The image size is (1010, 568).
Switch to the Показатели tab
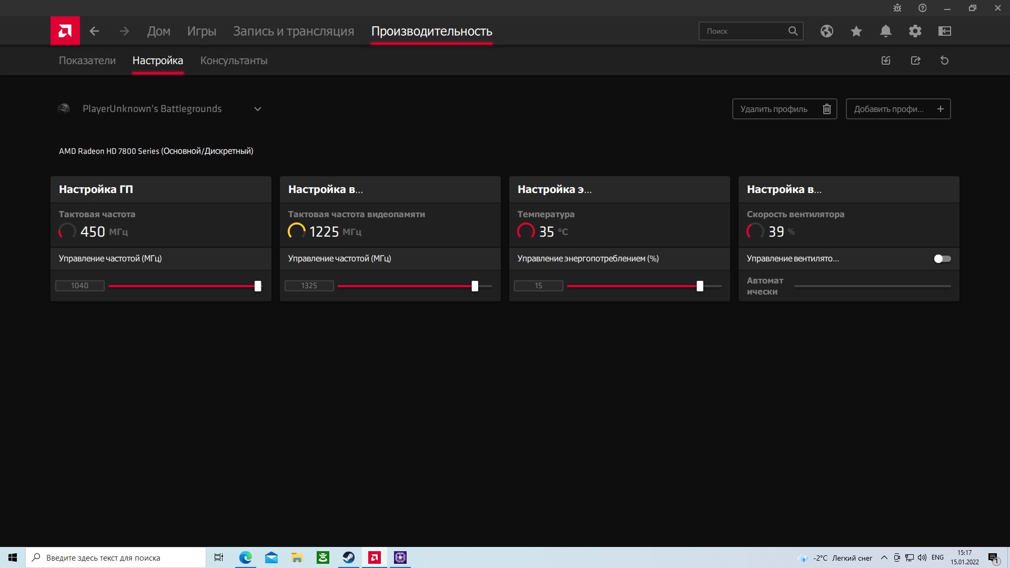pyautogui.click(x=87, y=60)
